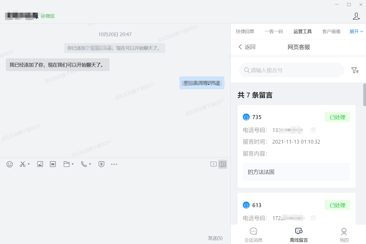
Task: Click the 网页客服 title
Action: pyautogui.click(x=299, y=47)
